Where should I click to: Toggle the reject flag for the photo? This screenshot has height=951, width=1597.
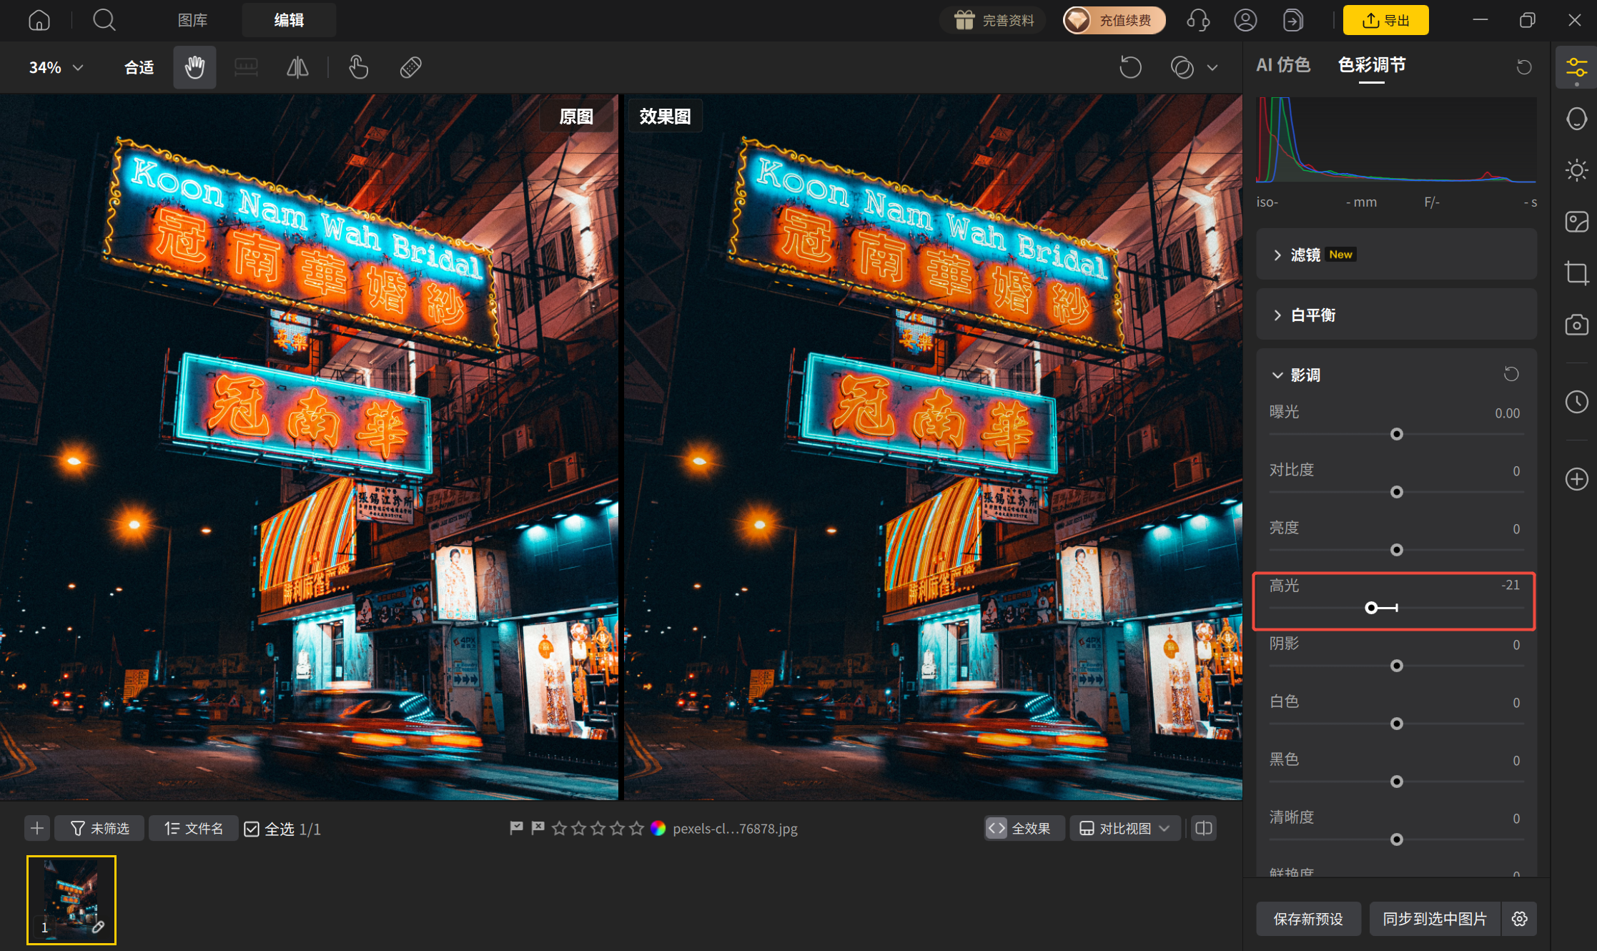538,828
